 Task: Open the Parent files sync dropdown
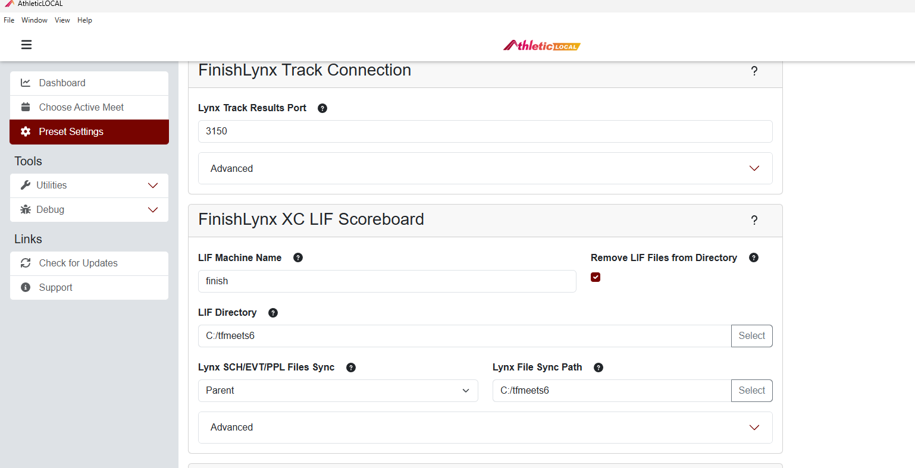pos(338,391)
